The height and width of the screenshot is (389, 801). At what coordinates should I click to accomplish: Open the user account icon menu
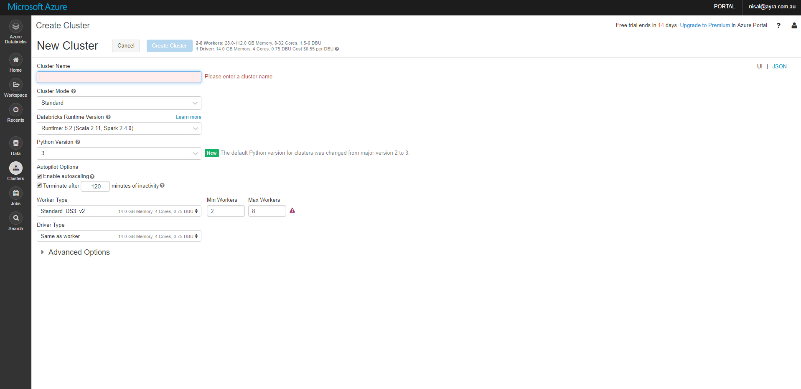click(794, 25)
